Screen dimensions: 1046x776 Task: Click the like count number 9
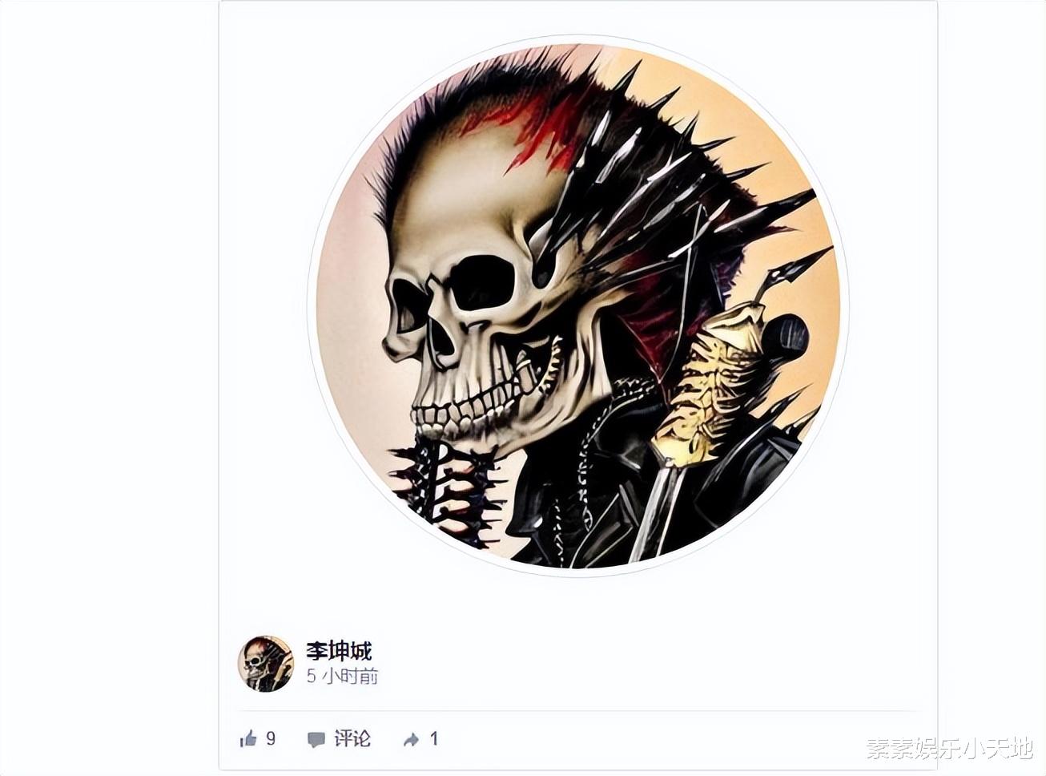pos(271,739)
